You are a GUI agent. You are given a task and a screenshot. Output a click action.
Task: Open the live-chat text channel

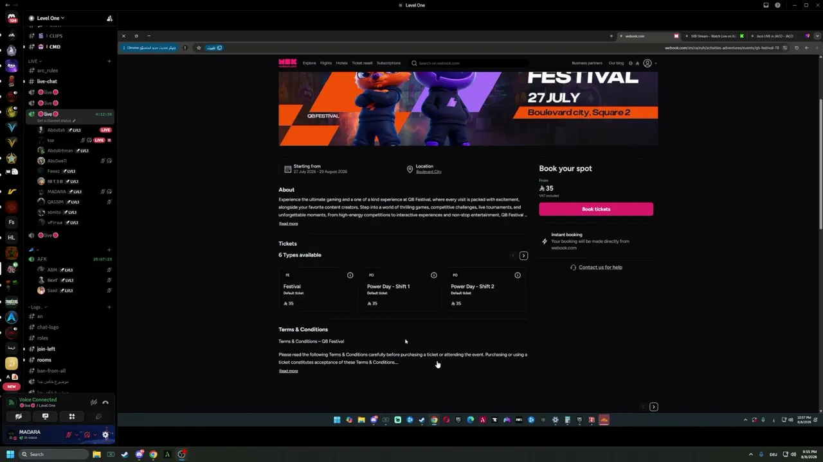(70, 81)
